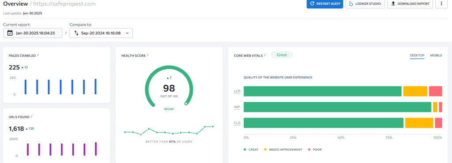The width and height of the screenshot is (452, 163).
Task: Expand the Compare to date dropdown
Action: point(101,33)
